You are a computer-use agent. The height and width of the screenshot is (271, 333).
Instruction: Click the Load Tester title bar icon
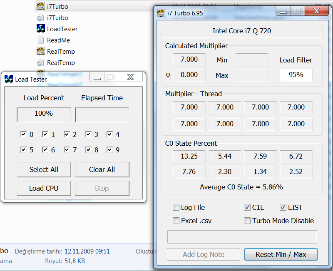[x=9, y=79]
